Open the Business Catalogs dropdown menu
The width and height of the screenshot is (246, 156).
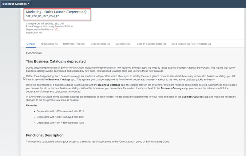click(16, 4)
